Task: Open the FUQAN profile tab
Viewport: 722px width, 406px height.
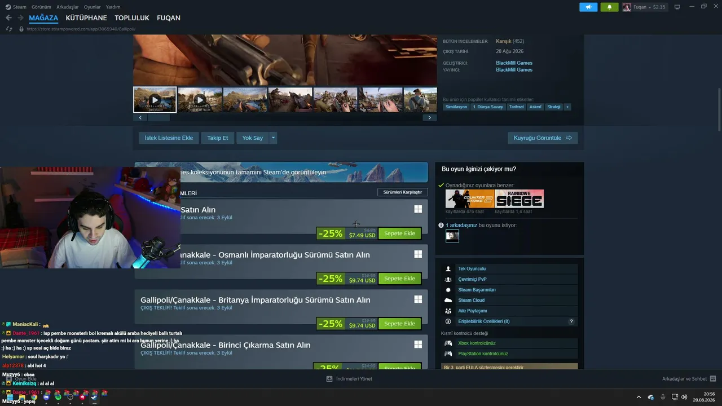Action: tap(169, 18)
